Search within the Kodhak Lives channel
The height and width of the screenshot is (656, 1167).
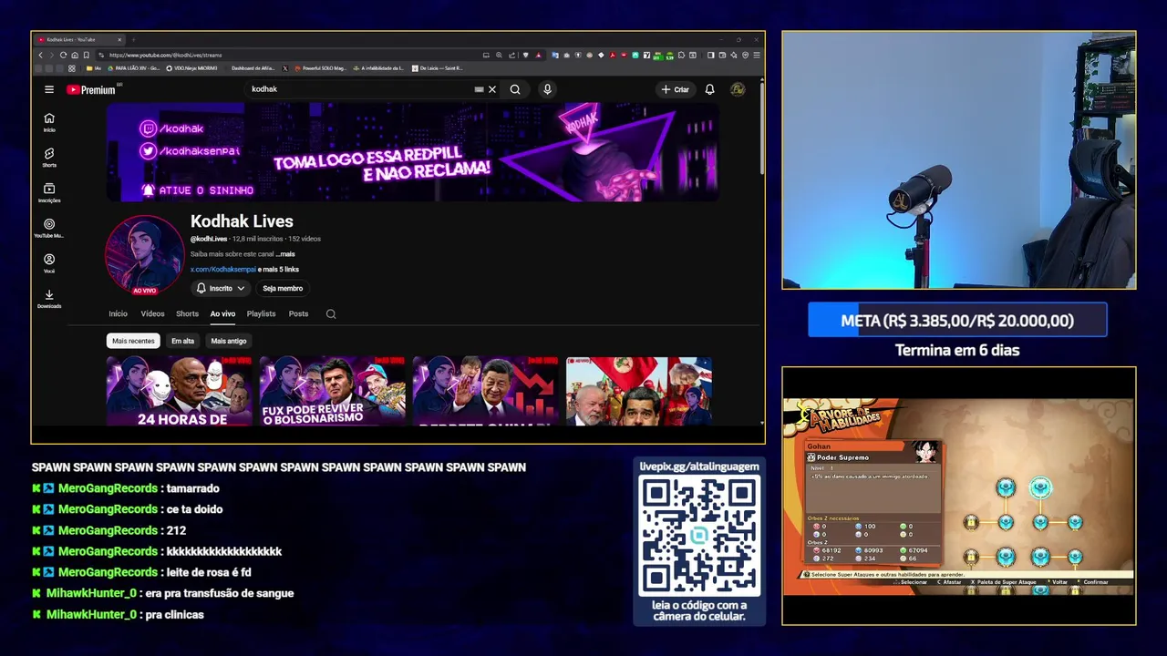pyautogui.click(x=331, y=313)
